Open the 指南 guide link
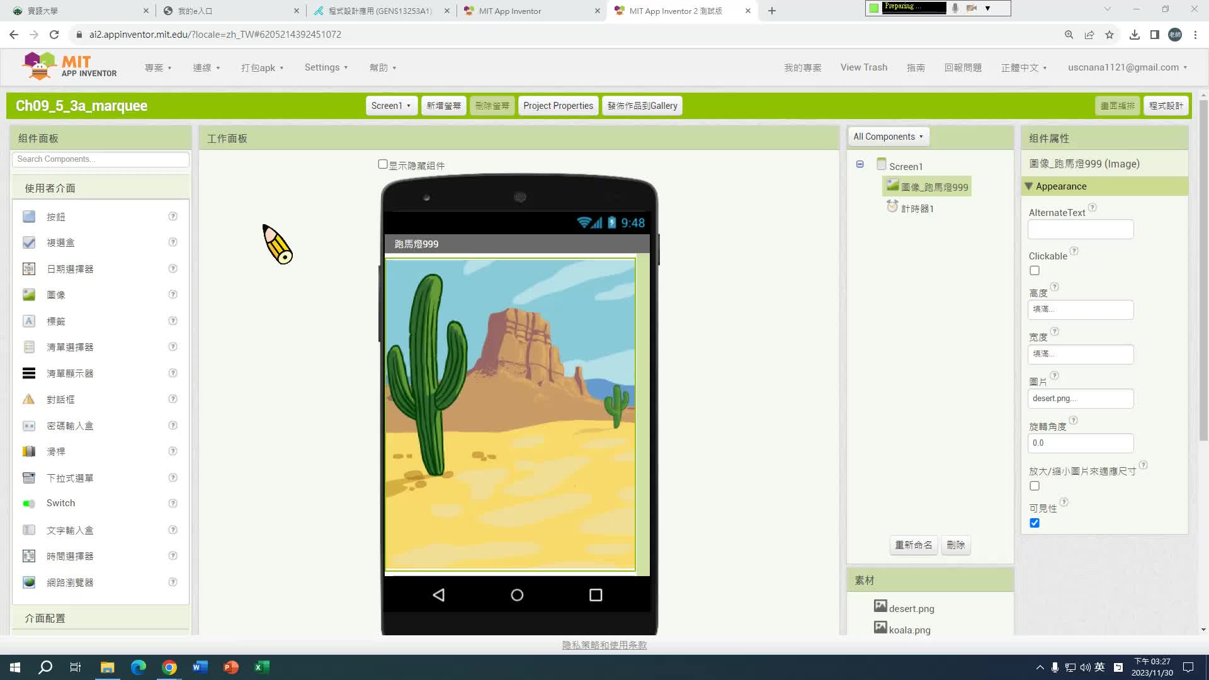This screenshot has height=680, width=1209. click(916, 67)
